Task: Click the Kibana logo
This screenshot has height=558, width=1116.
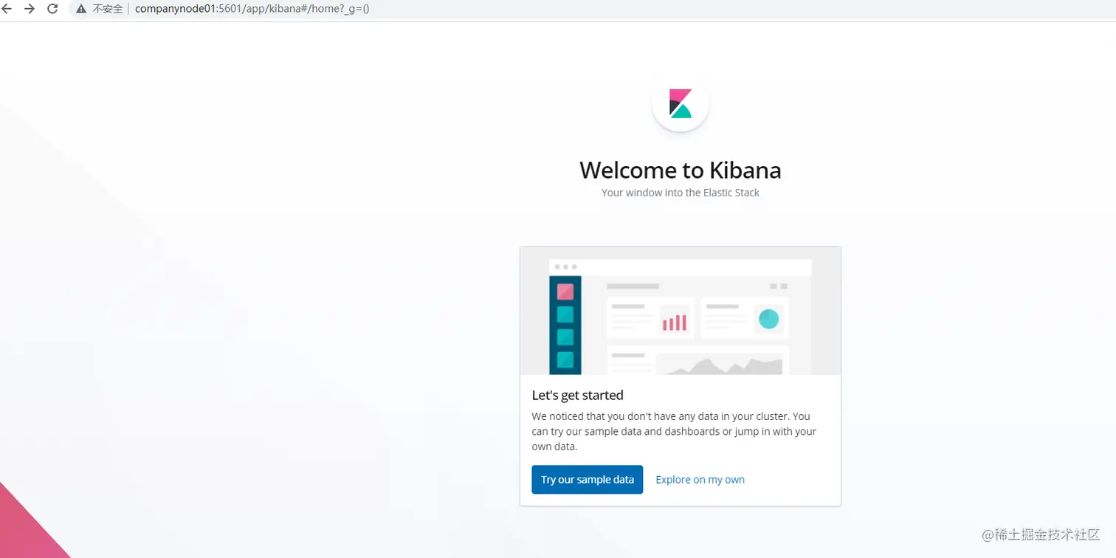Action: click(x=680, y=103)
